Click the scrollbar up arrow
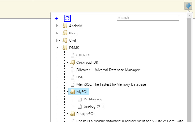Screen dimensions: 195x122 (189, 16)
